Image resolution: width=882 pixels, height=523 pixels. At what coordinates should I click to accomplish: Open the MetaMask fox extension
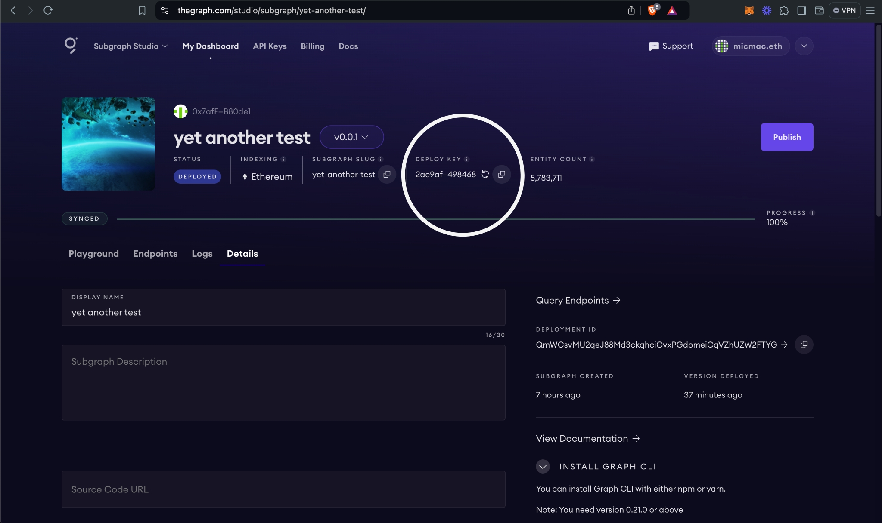pos(749,10)
